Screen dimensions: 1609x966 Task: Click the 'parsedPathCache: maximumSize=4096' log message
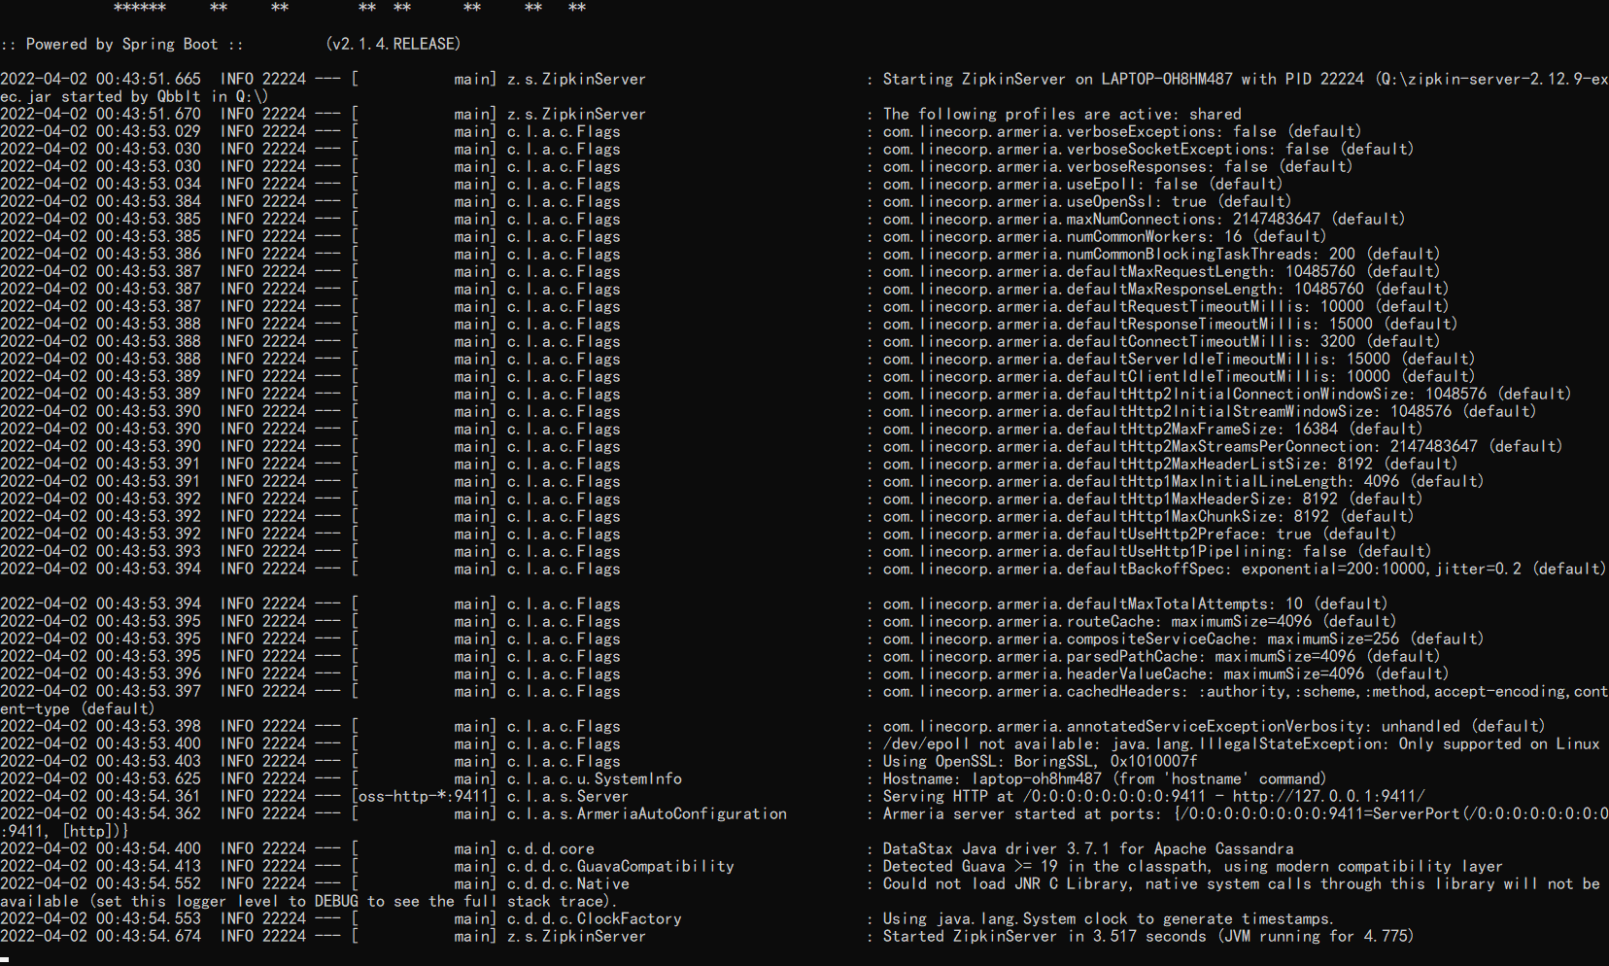tap(1161, 656)
